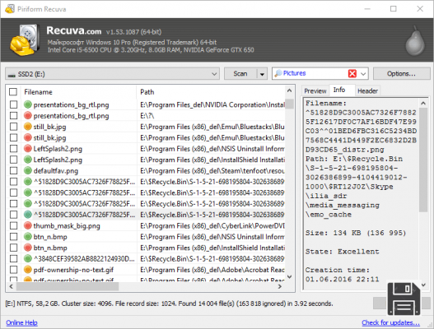Check the first pdf-ownership-no-text.gif row
This screenshot has height=329, width=434.
coord(13,270)
